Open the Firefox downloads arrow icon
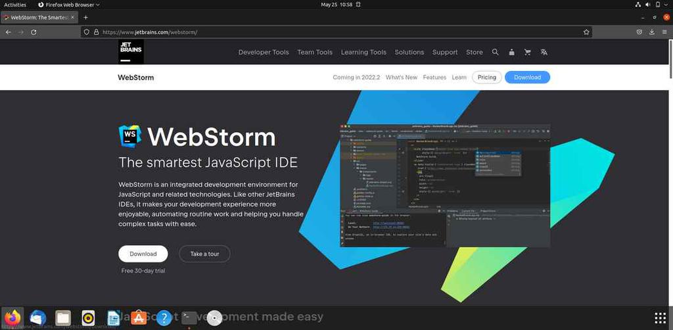 click(x=652, y=32)
